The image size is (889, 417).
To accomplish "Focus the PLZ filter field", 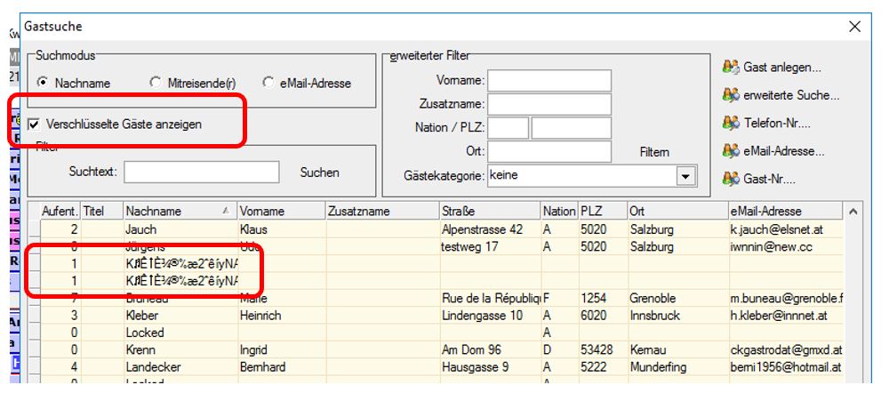I will pyautogui.click(x=572, y=128).
